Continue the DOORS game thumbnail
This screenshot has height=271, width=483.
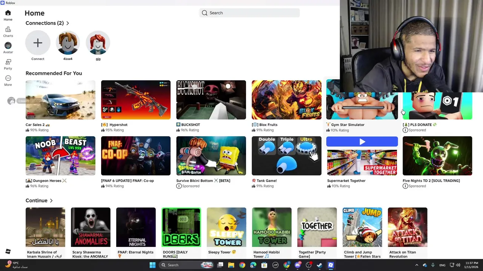181,227
